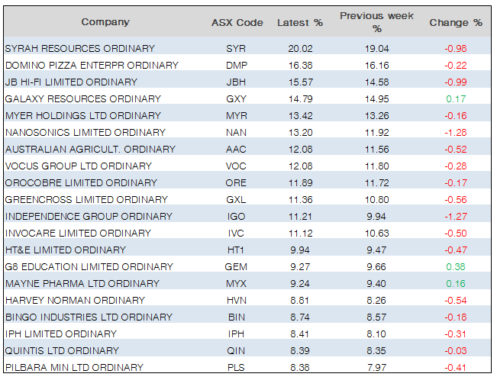This screenshot has width=497, height=377.
Task: Click the 11.21 latest value for Independence Group
Action: coord(299,216)
